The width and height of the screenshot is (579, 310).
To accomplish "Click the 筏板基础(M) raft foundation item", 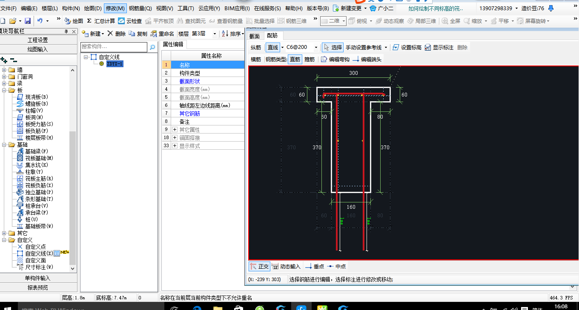I will [x=39, y=158].
